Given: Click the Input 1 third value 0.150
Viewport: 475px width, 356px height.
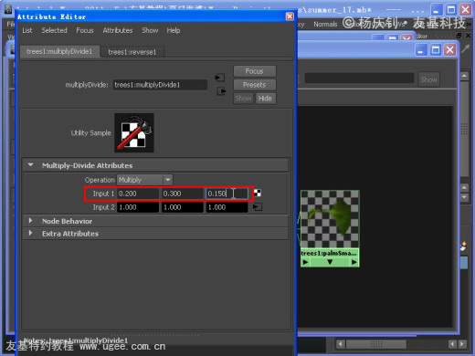Looking at the screenshot, I should click(227, 194).
